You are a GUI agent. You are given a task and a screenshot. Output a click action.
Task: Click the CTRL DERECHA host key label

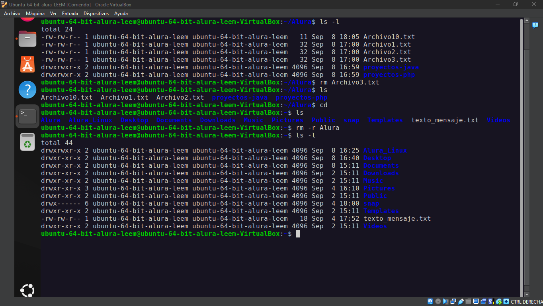click(x=527, y=302)
